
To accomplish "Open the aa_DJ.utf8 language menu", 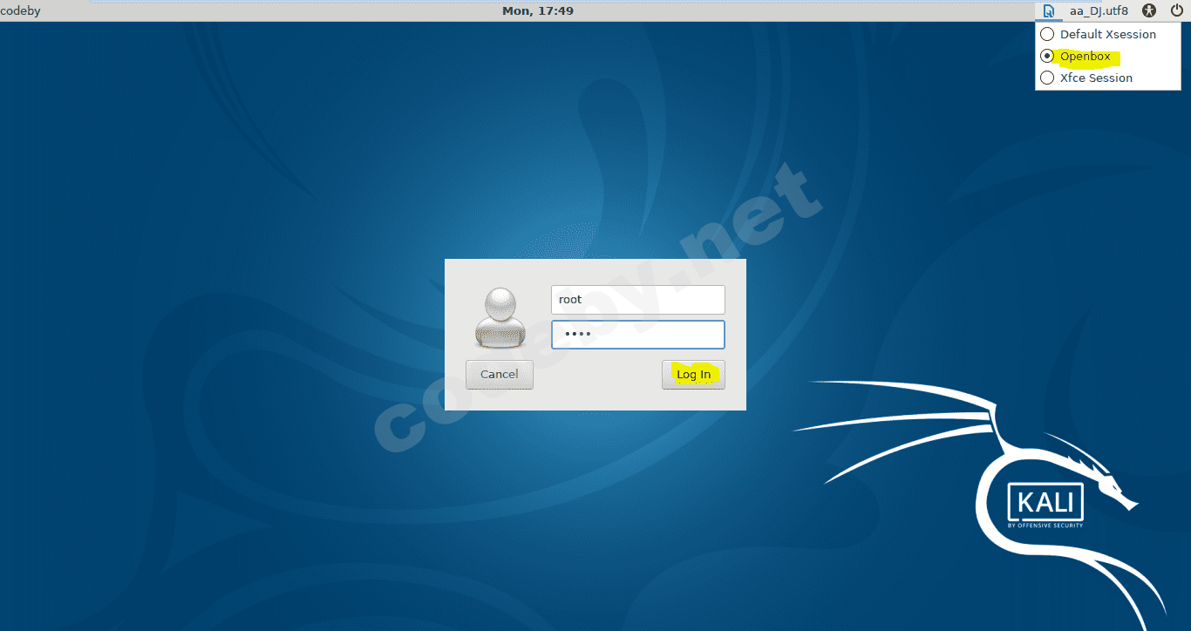I will click(1099, 11).
